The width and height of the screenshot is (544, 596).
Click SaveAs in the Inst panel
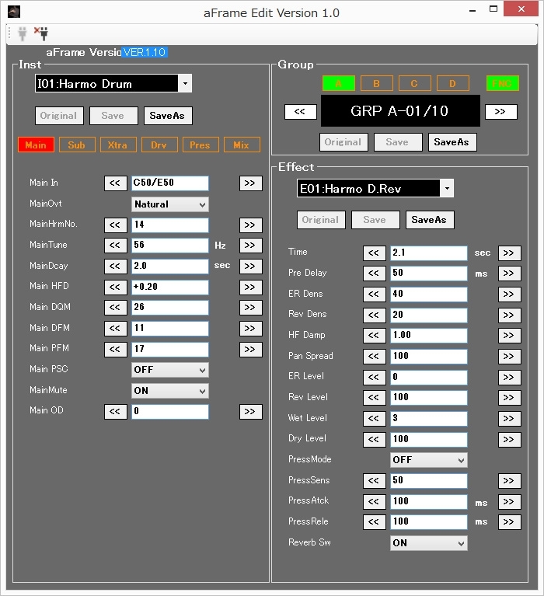click(x=168, y=116)
